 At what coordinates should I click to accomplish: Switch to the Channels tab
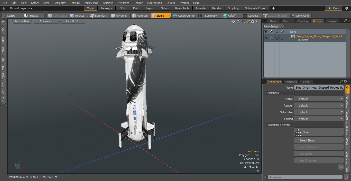[x=291, y=82]
